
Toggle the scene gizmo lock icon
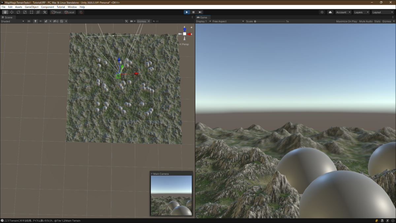click(191, 27)
